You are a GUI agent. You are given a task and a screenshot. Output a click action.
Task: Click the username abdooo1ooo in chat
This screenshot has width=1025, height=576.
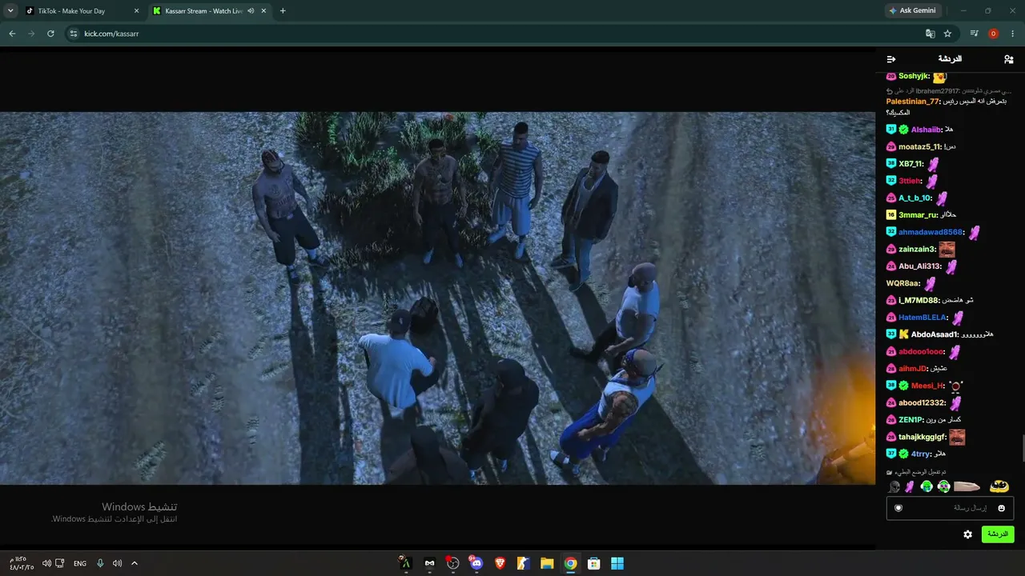[922, 352]
